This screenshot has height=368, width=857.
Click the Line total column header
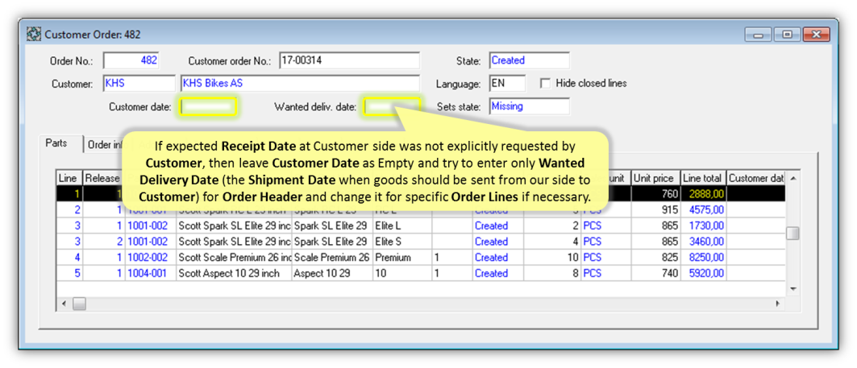(x=702, y=178)
